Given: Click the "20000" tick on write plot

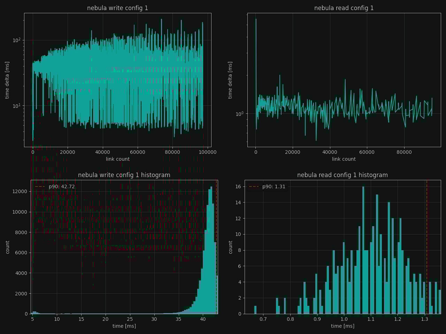Looking at the screenshot, I should pos(68,152).
